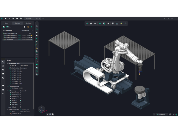Switch to the Model tab

pos(6,23)
